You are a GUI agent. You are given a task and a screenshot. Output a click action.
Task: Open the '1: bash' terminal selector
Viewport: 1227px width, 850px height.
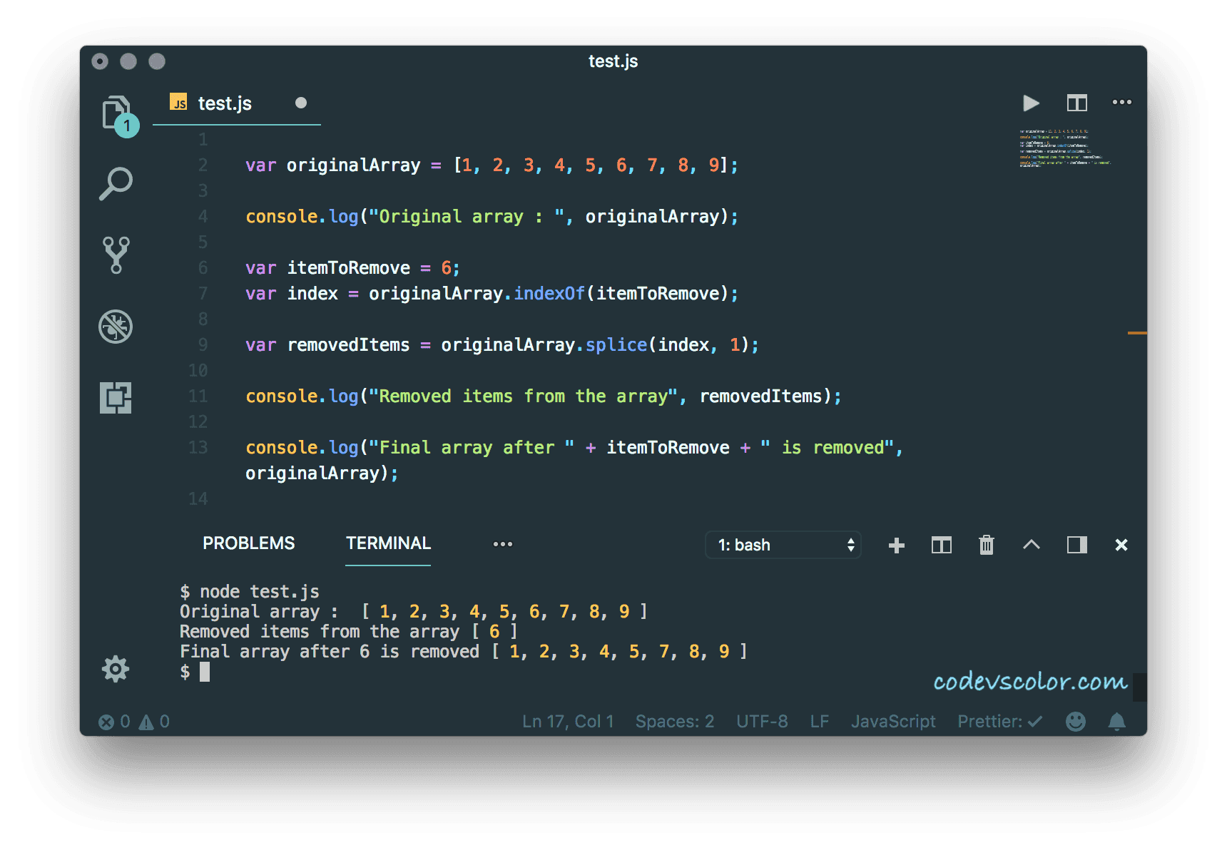[783, 545]
